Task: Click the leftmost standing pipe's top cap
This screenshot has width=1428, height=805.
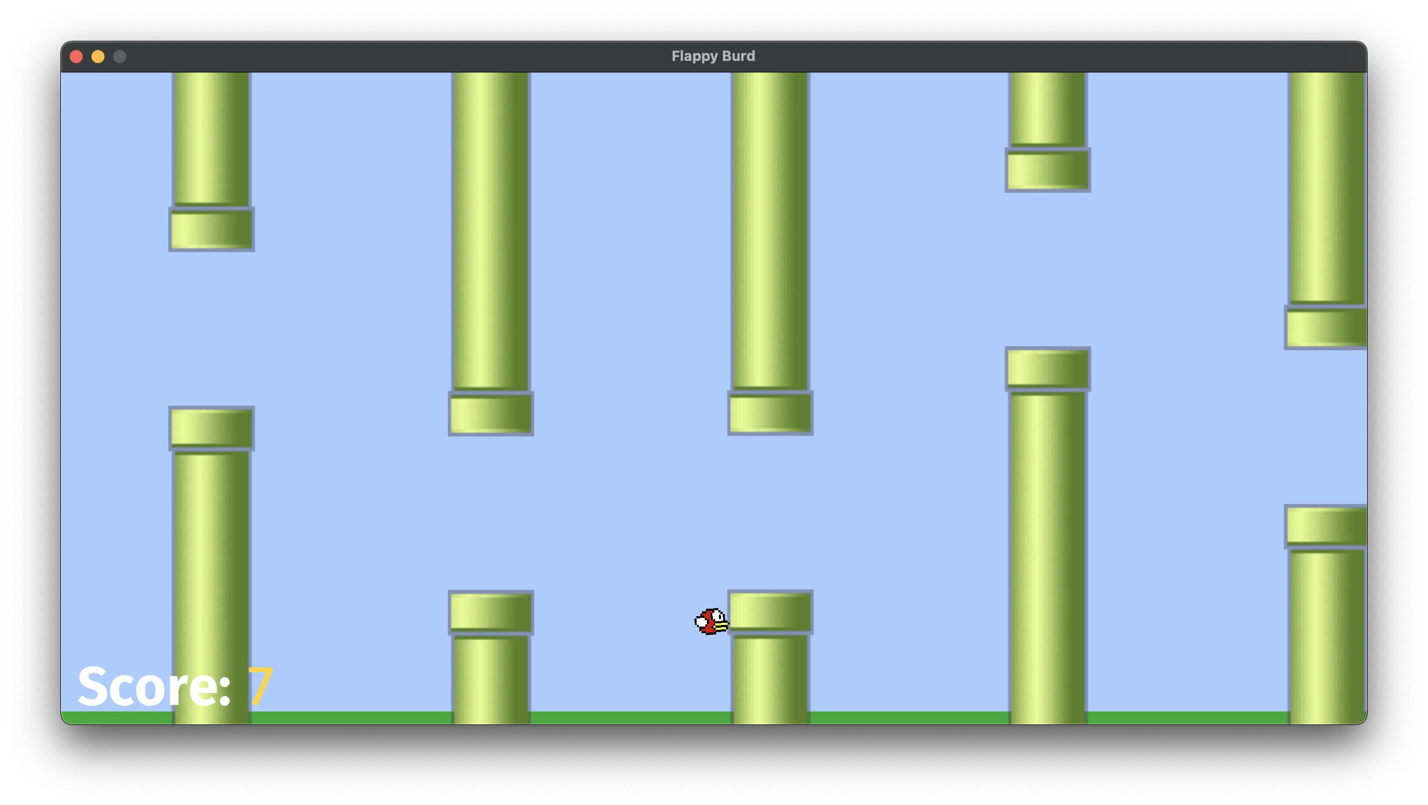Action: (x=211, y=428)
